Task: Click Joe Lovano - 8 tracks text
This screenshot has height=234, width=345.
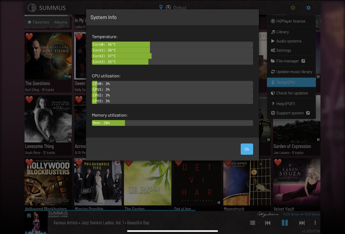Action: coord(289,153)
